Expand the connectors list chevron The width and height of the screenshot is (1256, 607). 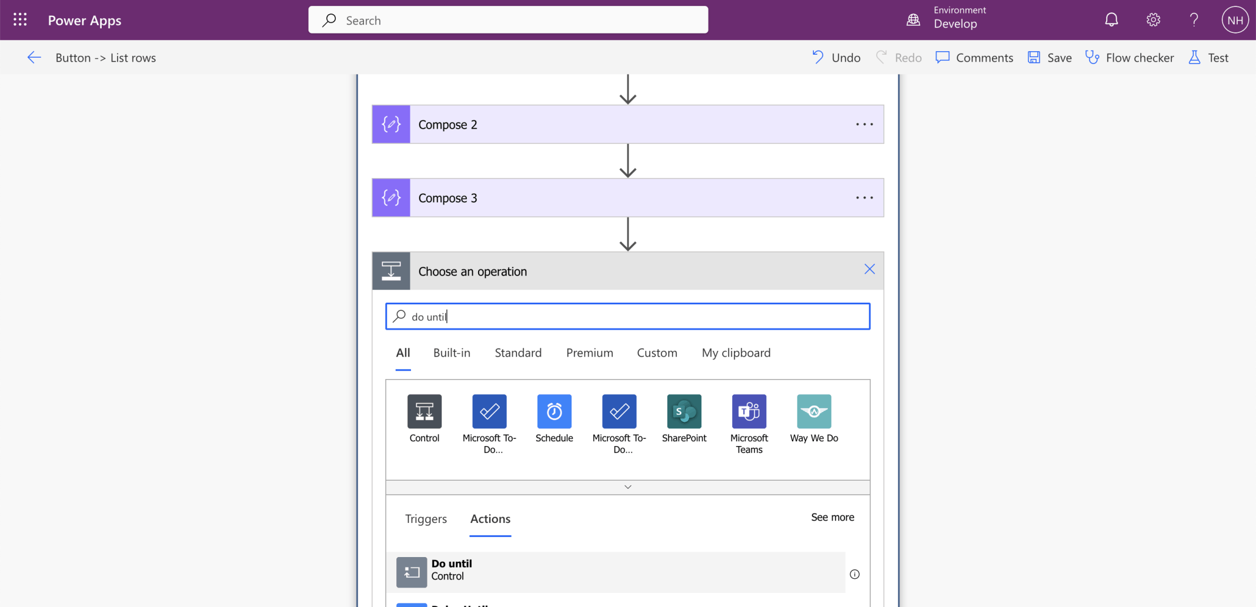click(x=628, y=487)
